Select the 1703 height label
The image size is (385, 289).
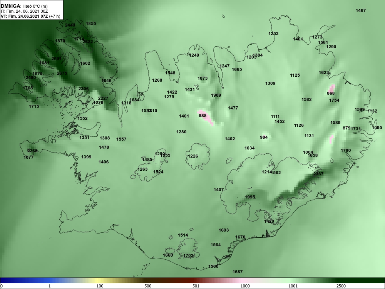tap(188, 255)
